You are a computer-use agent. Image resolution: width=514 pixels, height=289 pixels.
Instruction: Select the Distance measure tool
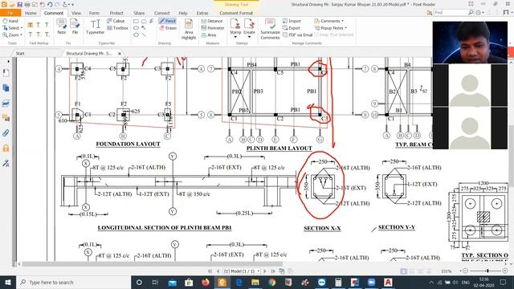point(212,21)
